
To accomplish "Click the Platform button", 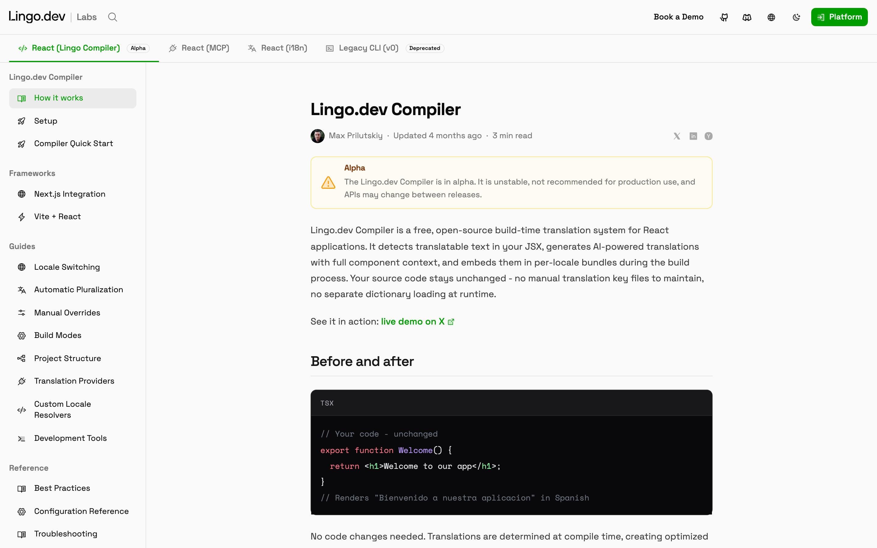I will (x=839, y=17).
